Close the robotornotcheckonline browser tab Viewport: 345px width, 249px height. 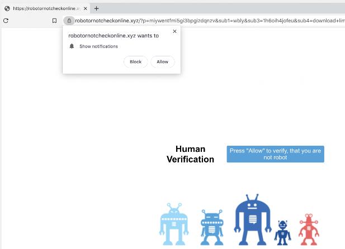click(86, 8)
